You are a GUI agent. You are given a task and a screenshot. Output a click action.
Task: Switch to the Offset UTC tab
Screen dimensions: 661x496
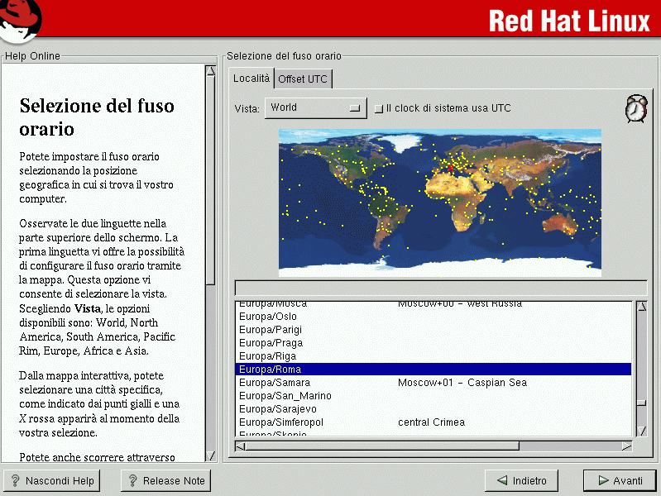303,79
